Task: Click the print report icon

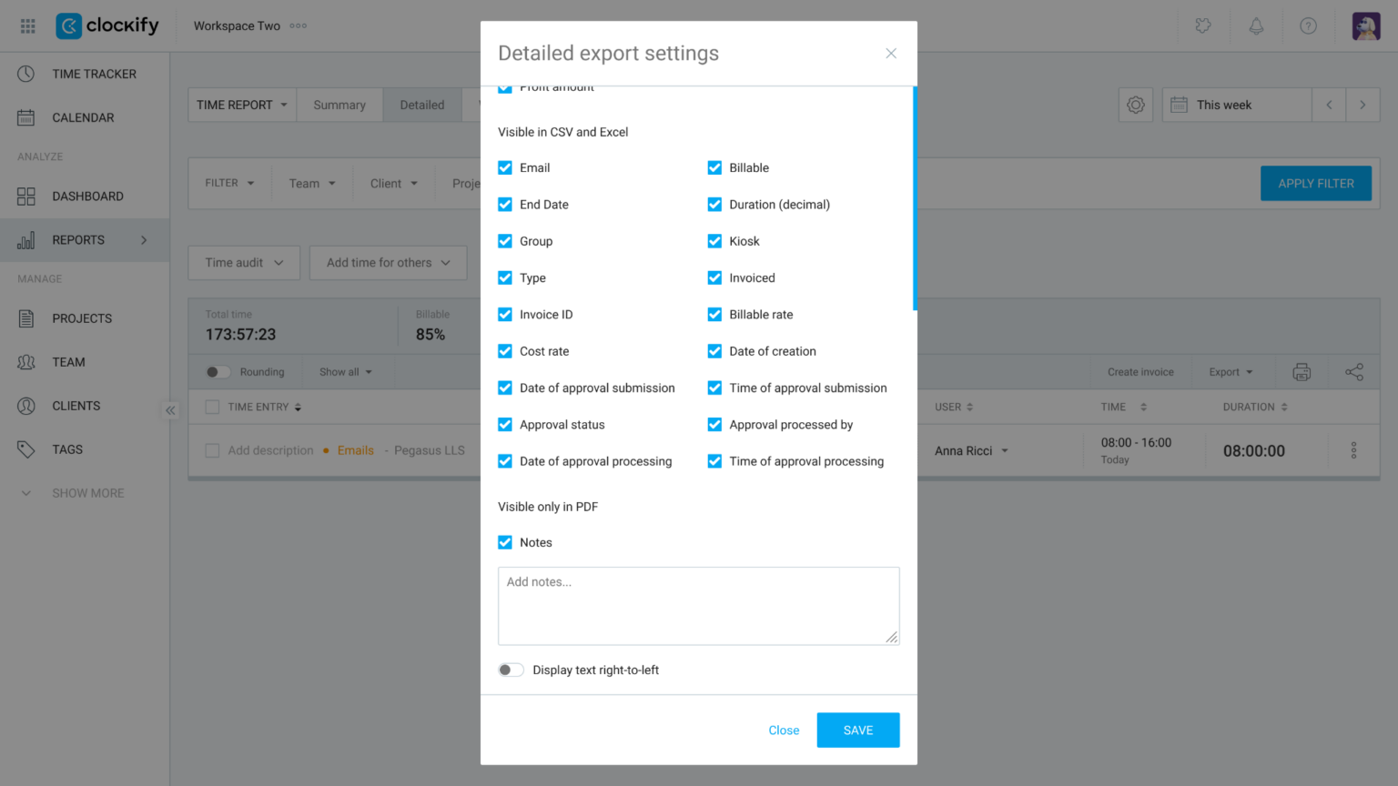Action: pos(1302,372)
